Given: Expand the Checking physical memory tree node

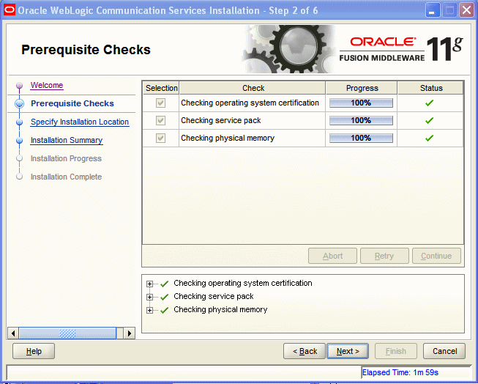Looking at the screenshot, I should point(149,310).
